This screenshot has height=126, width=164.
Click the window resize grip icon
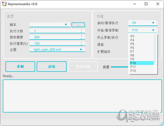coord(162,124)
